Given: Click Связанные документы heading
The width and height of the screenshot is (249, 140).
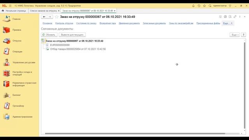Looking at the screenshot, I should [x=57, y=29].
